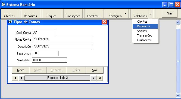Viewport: 181px width, 99px height.
Task: Click the Novo button
Action: tap(21, 70)
